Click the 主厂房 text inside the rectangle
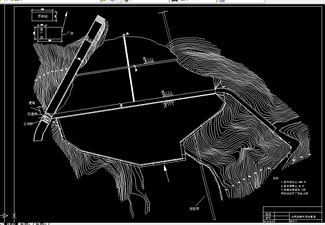Image resolution: width=325 pixels, height=225 pixels. tap(42, 33)
